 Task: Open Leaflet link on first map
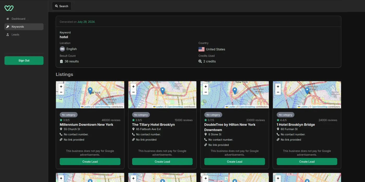point(87,107)
